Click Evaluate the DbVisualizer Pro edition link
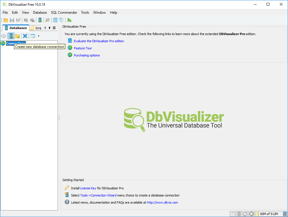 99,41
